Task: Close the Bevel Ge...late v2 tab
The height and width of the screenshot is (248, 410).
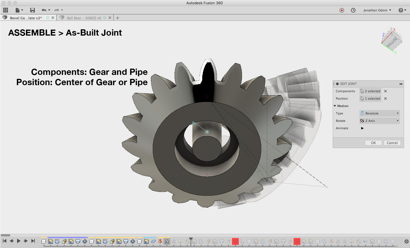Action: click(x=53, y=18)
